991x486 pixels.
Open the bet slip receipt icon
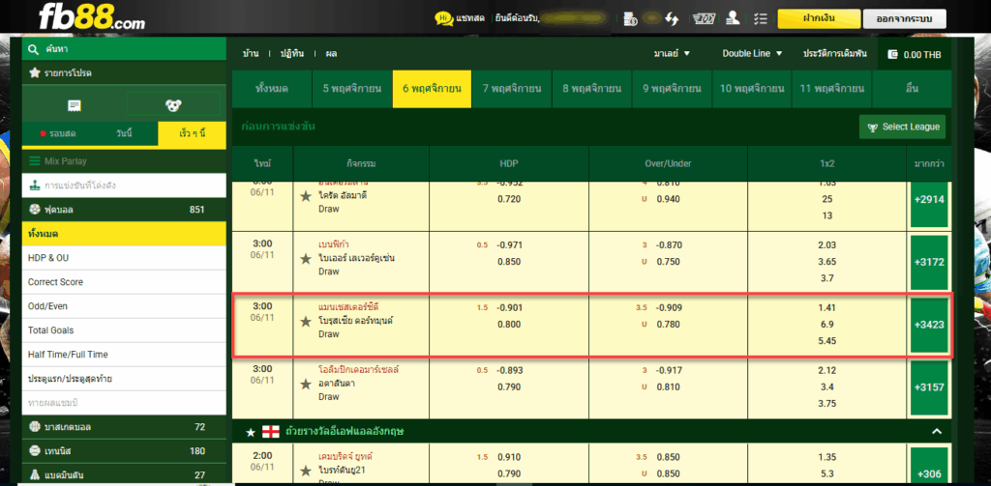click(x=75, y=106)
